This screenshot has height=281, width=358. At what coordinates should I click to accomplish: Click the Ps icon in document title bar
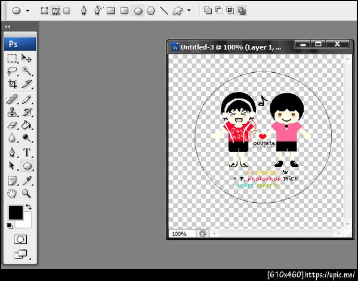point(175,47)
